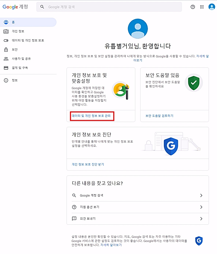
Task: Click the magnifier icon in Google 계정 검색 row
Action: tap(74, 195)
